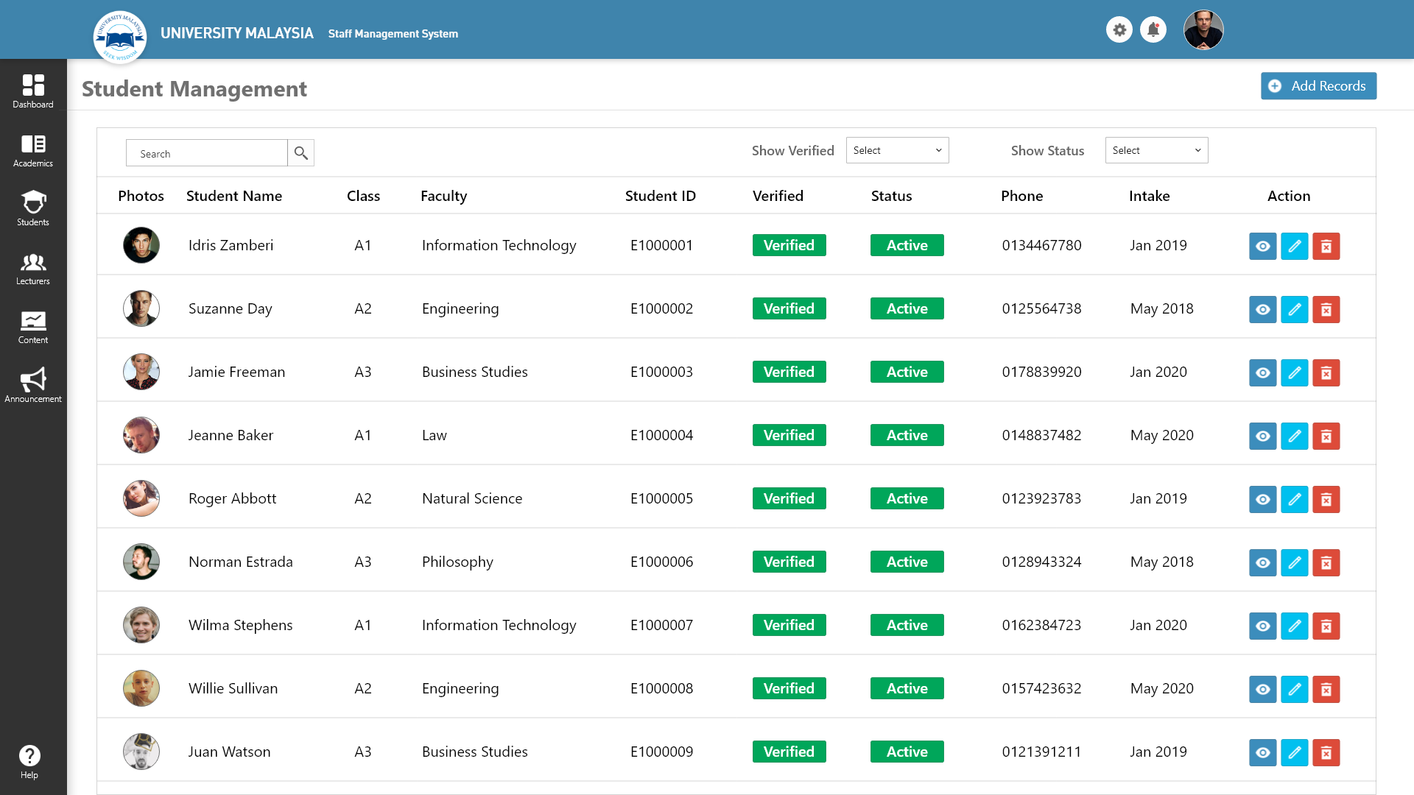Open Students section in sidebar

click(33, 209)
